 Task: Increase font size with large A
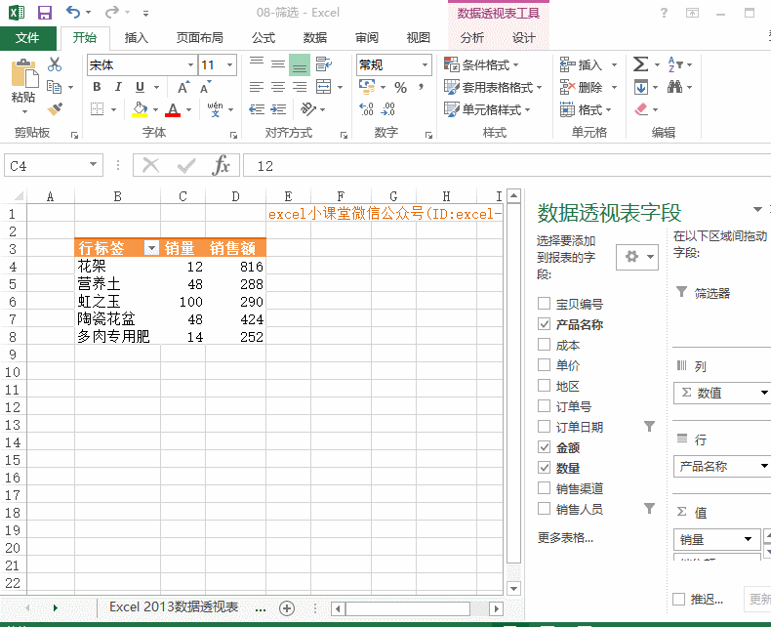pos(183,87)
